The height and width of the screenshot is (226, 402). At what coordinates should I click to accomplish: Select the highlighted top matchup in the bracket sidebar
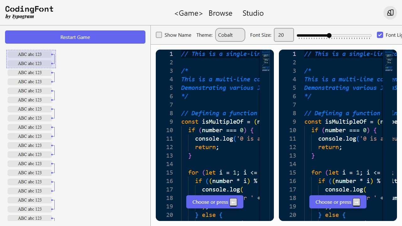click(x=31, y=59)
